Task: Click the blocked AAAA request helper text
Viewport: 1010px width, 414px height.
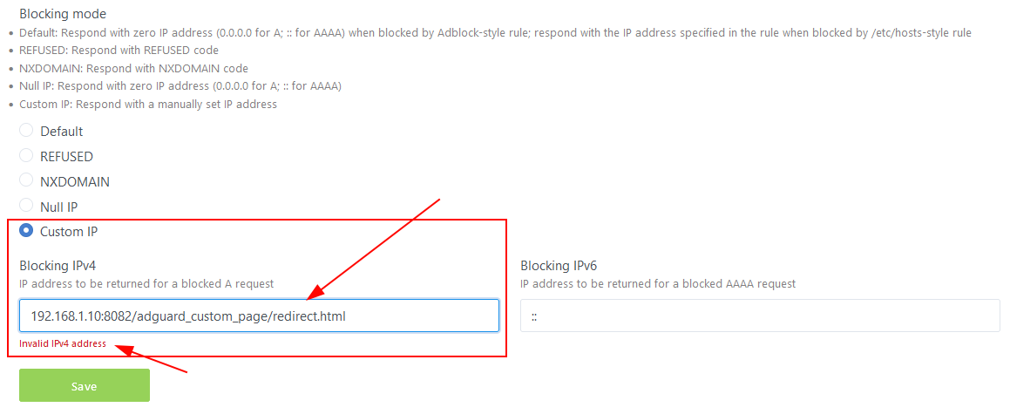Action: pyautogui.click(x=658, y=283)
